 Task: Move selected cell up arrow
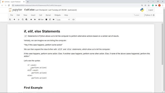point(31,20)
